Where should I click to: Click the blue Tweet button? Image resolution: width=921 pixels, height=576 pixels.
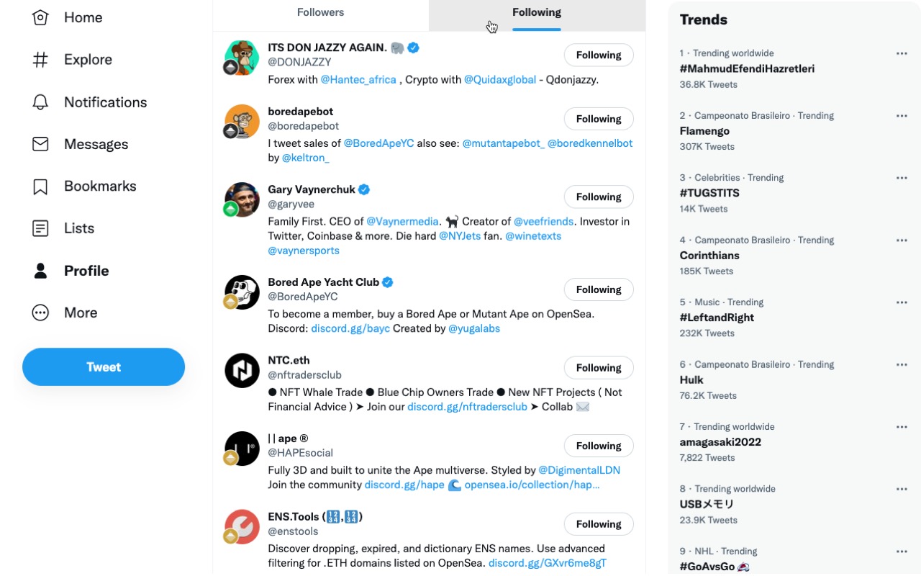(104, 367)
